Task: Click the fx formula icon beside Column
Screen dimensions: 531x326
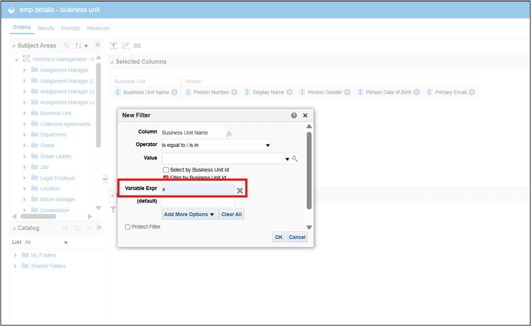Action: [x=229, y=133]
